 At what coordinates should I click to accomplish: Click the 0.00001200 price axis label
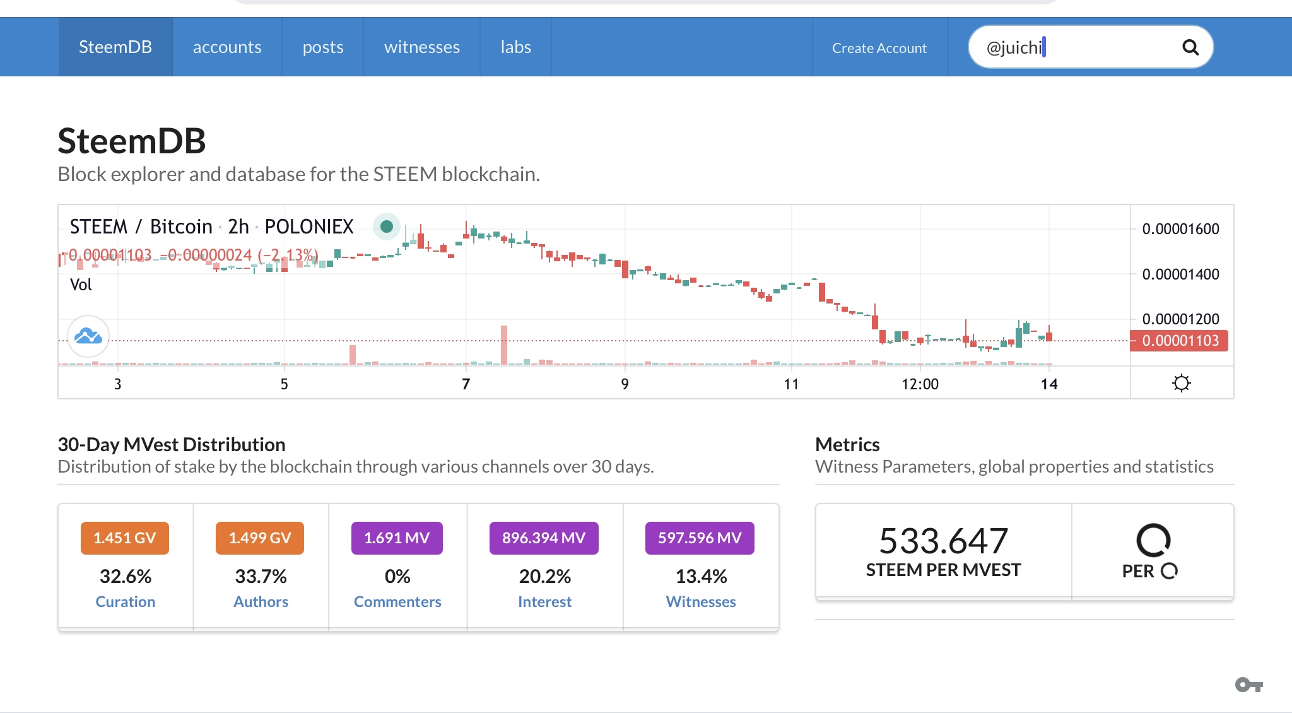tap(1181, 319)
